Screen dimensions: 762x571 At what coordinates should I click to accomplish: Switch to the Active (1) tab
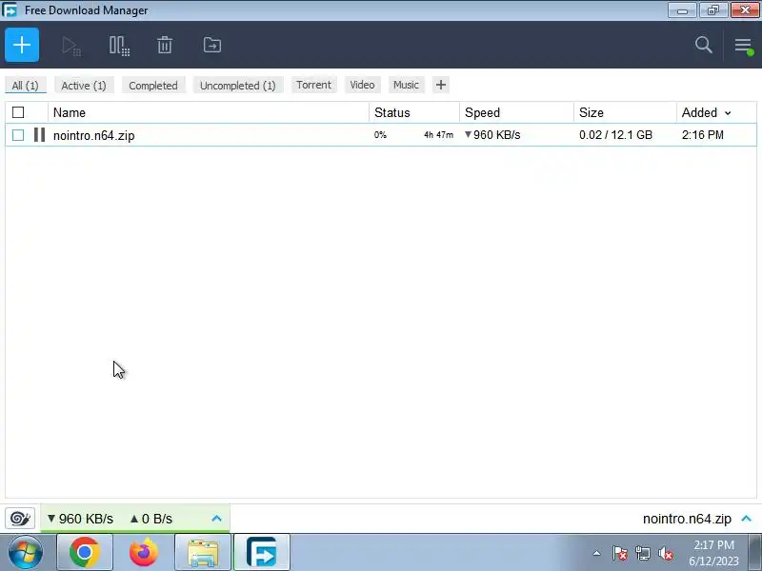[x=84, y=86]
